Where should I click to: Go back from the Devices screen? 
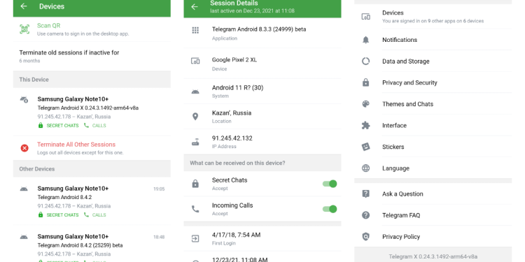click(23, 6)
